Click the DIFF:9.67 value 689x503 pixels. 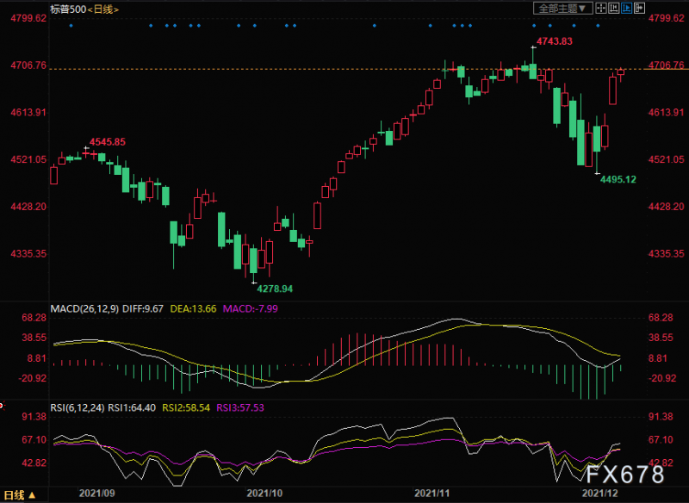click(x=143, y=309)
